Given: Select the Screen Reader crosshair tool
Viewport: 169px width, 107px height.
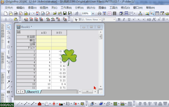Looking at the screenshot, I should tap(8, 42).
